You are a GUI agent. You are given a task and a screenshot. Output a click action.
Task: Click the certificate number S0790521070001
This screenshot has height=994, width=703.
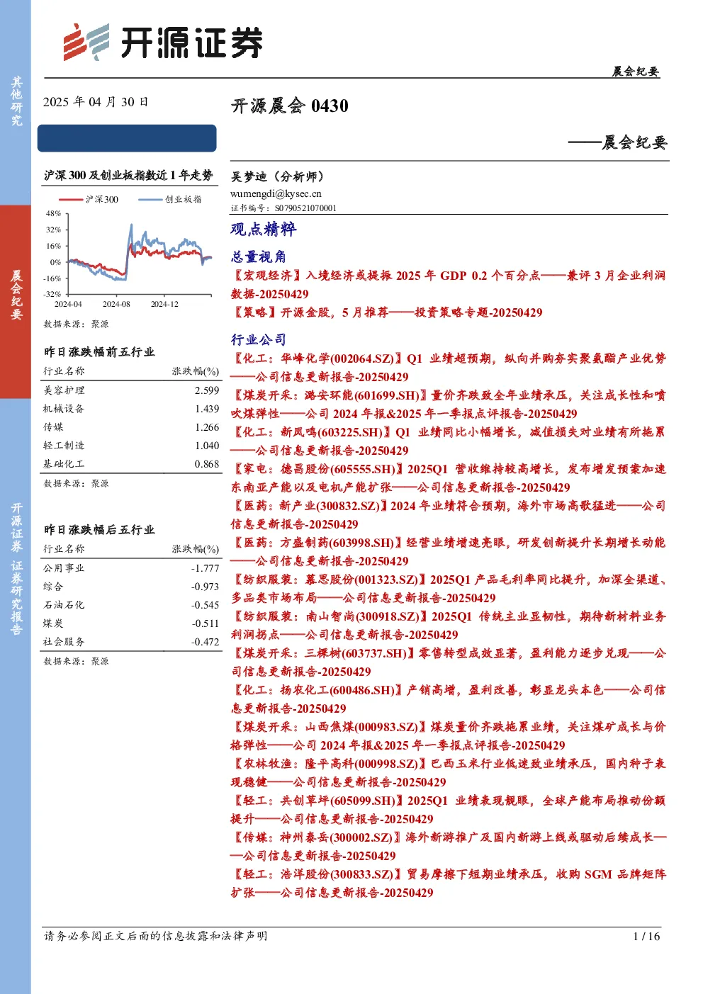click(x=306, y=208)
